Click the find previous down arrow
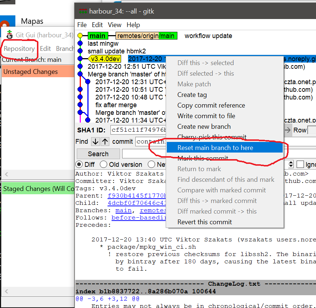This screenshot has height=308, width=316. click(95, 142)
